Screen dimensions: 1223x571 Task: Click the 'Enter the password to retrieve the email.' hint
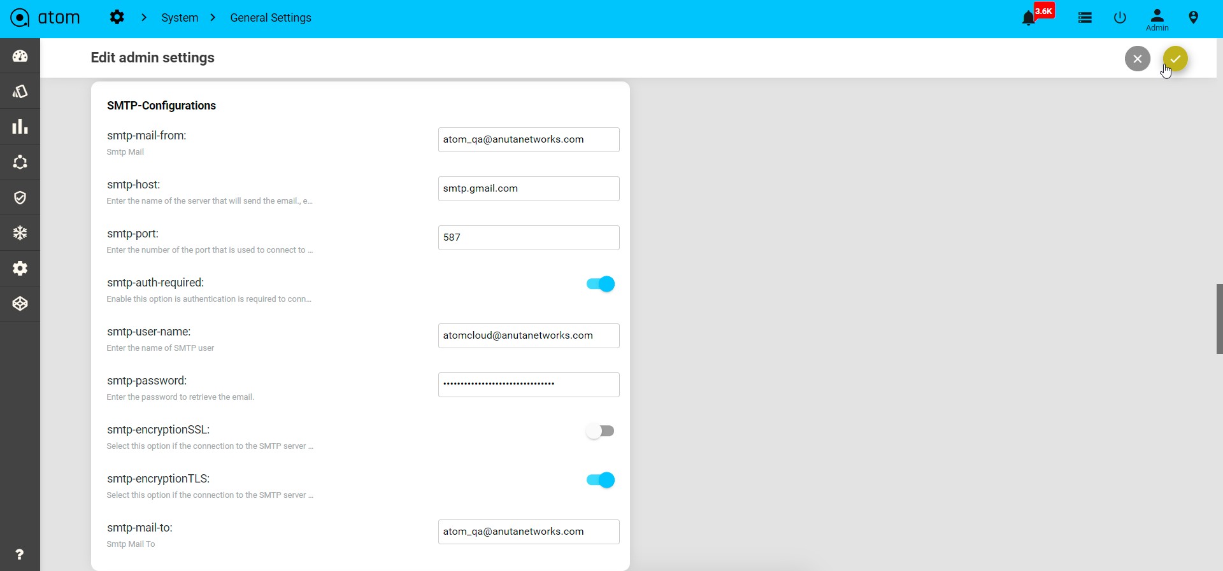tap(180, 397)
